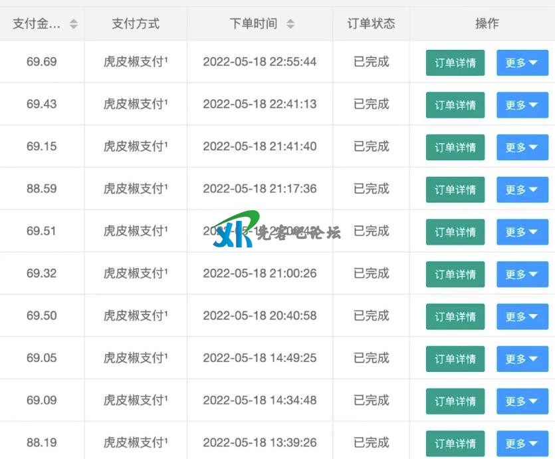Click the order time 2022-05-18 22:55:44 cell
Image resolution: width=555 pixels, height=459 pixels.
(259, 62)
